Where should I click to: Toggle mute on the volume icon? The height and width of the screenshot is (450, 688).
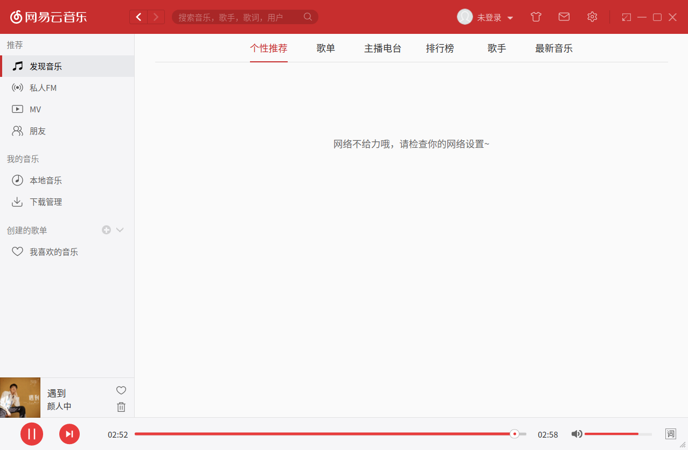[x=576, y=433]
